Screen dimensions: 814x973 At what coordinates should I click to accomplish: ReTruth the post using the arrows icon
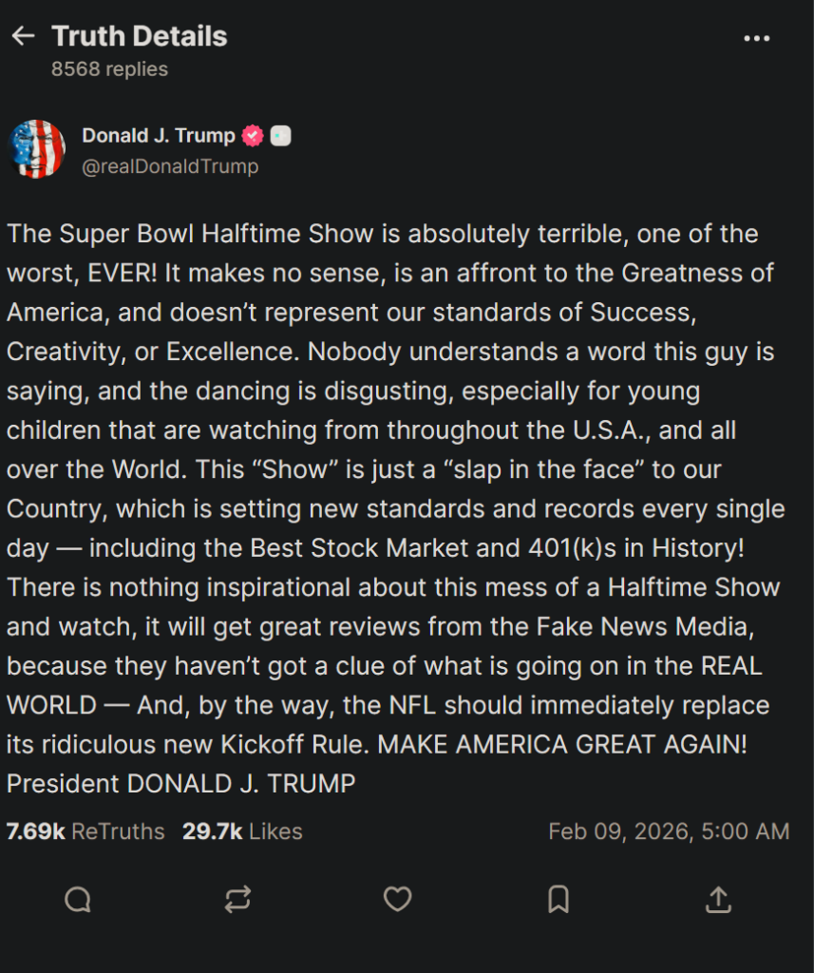tap(237, 899)
